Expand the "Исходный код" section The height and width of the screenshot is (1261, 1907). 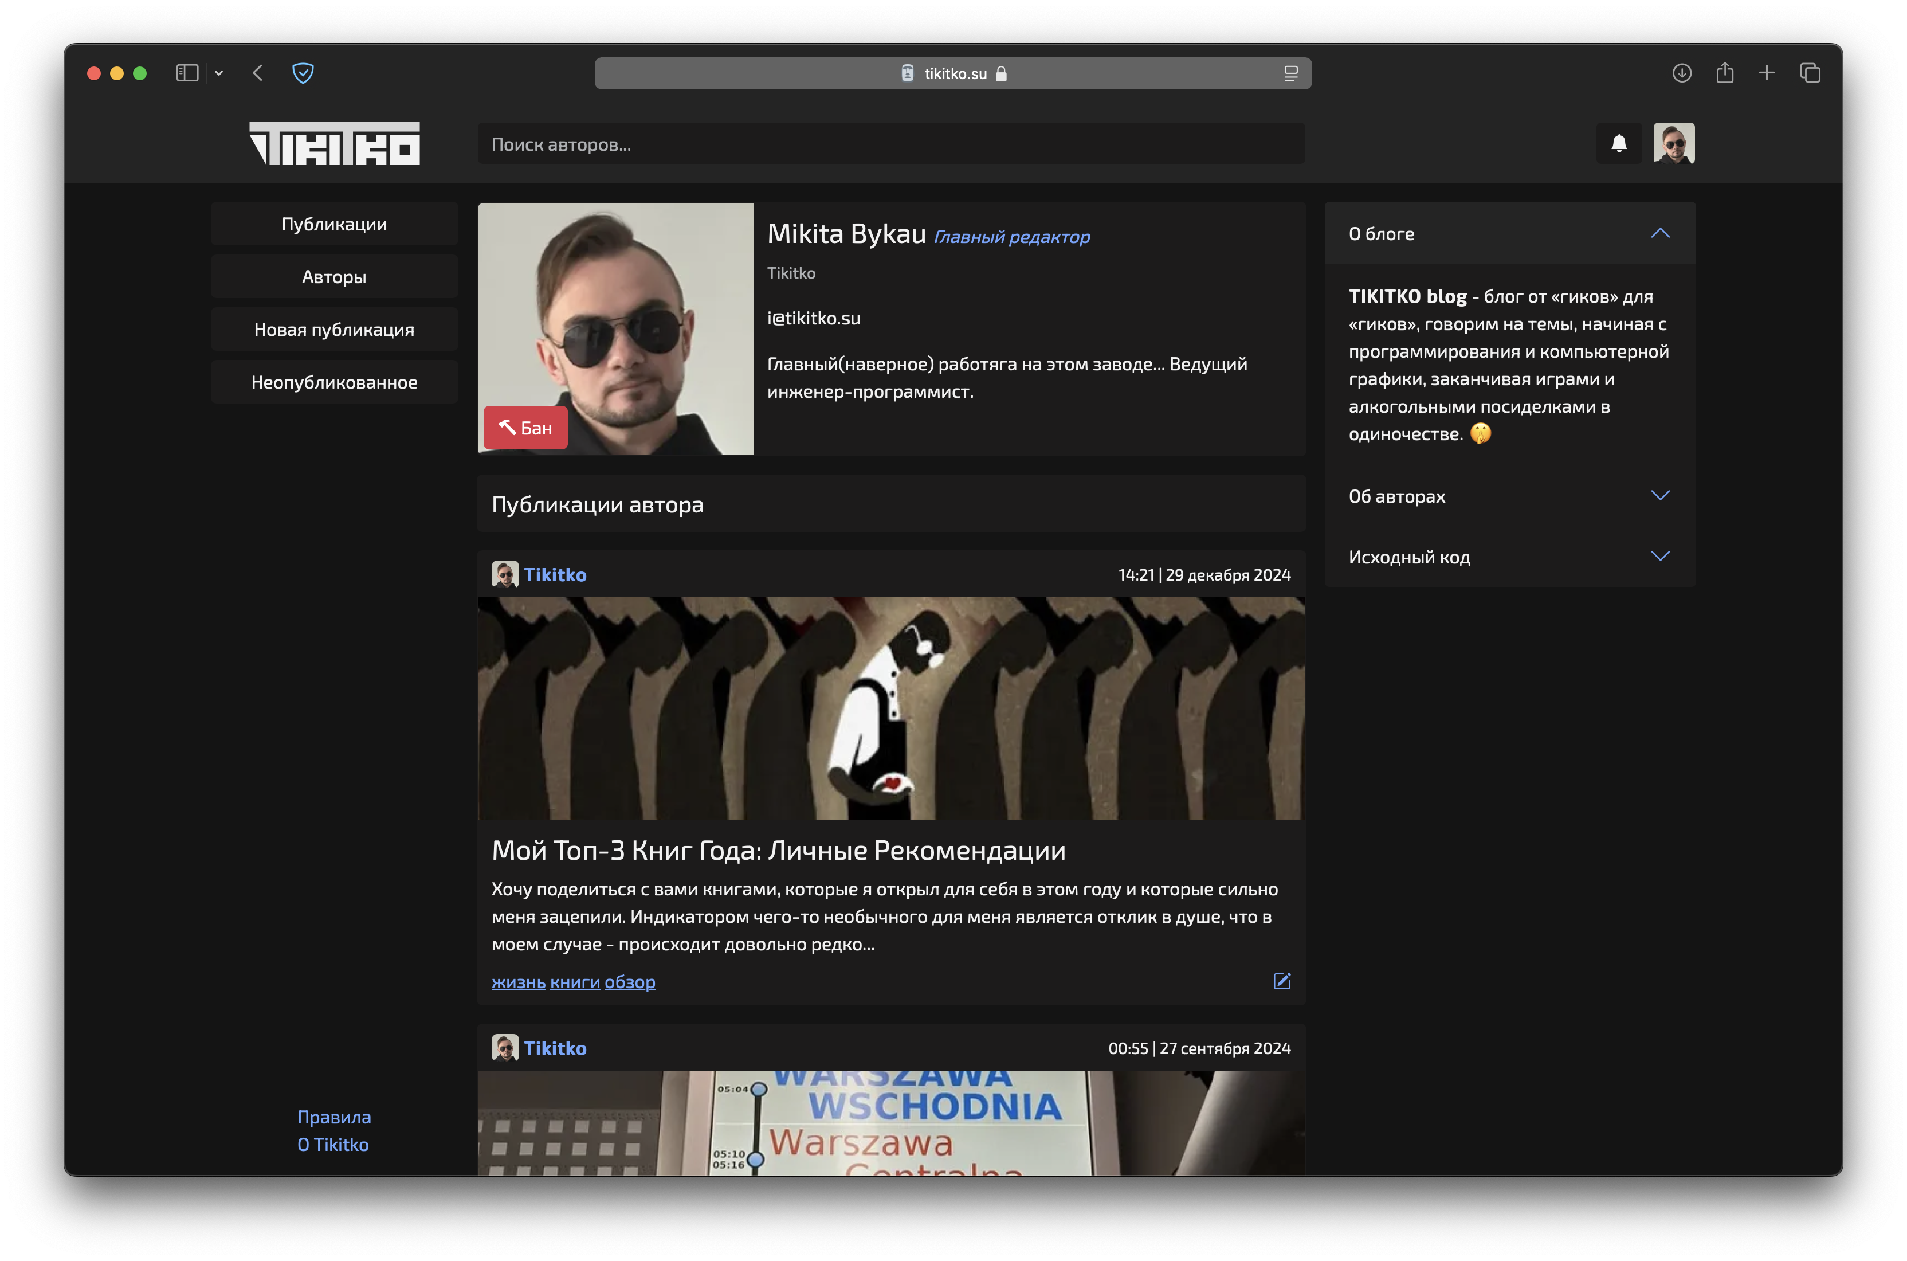coord(1659,557)
